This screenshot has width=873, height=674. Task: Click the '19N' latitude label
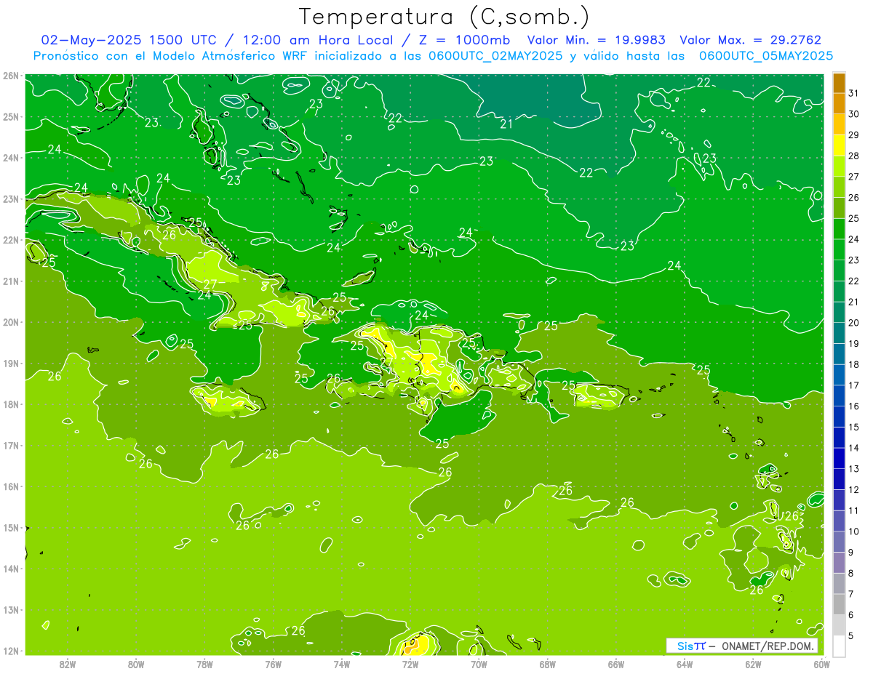click(11, 363)
